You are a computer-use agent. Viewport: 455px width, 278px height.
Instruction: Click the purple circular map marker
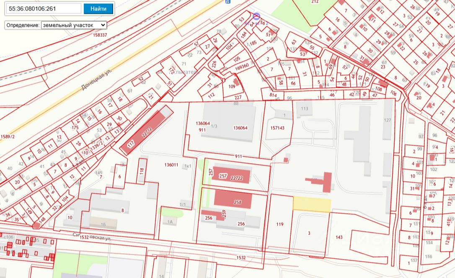(x=256, y=17)
